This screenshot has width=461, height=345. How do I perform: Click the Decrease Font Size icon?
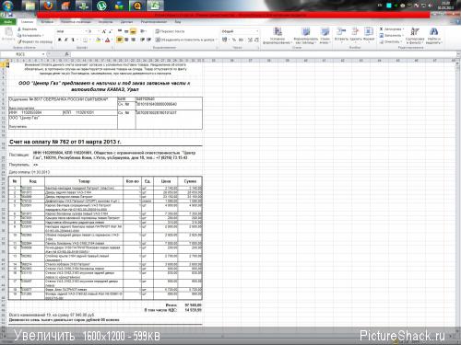click(111, 31)
